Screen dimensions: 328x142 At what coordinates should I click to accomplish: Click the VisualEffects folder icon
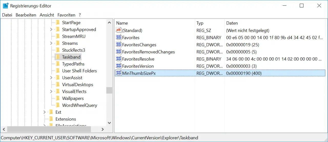coord(58,92)
